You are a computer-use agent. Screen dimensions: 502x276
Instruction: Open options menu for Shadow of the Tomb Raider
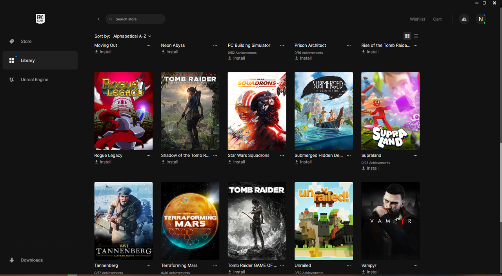coord(215,156)
